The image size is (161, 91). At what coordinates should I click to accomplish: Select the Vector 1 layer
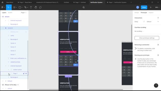point(13,55)
